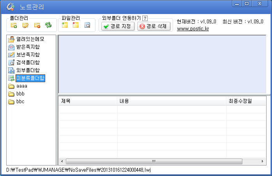
Task: Sort by the 제목 column header
Action: click(88, 101)
